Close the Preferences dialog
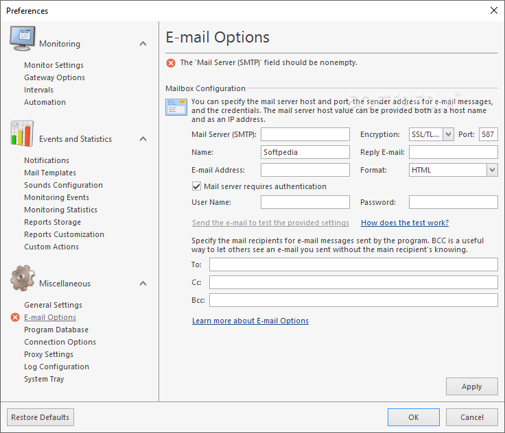505x433 pixels. pos(494,10)
